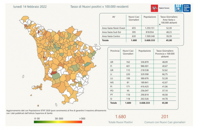This screenshot has height=130, width=197.
Task: Select the PO province row label
Action: click(112, 91)
